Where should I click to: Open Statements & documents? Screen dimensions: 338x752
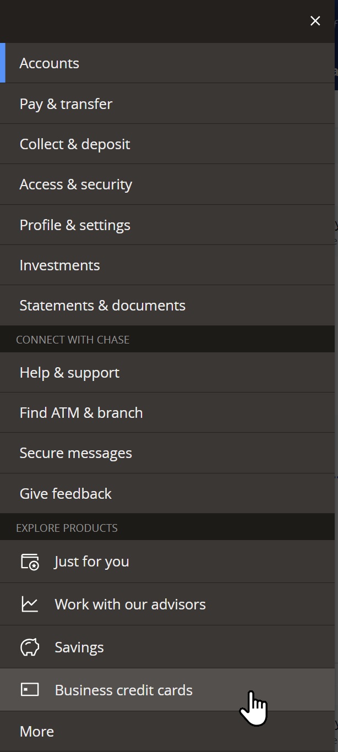coord(102,306)
